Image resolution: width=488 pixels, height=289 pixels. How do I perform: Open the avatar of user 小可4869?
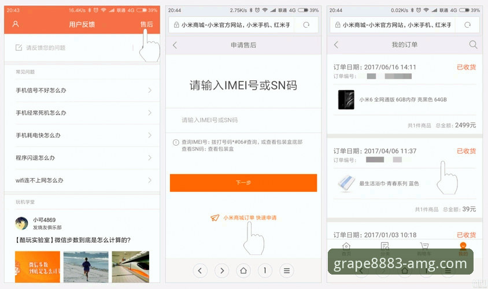[21, 223]
